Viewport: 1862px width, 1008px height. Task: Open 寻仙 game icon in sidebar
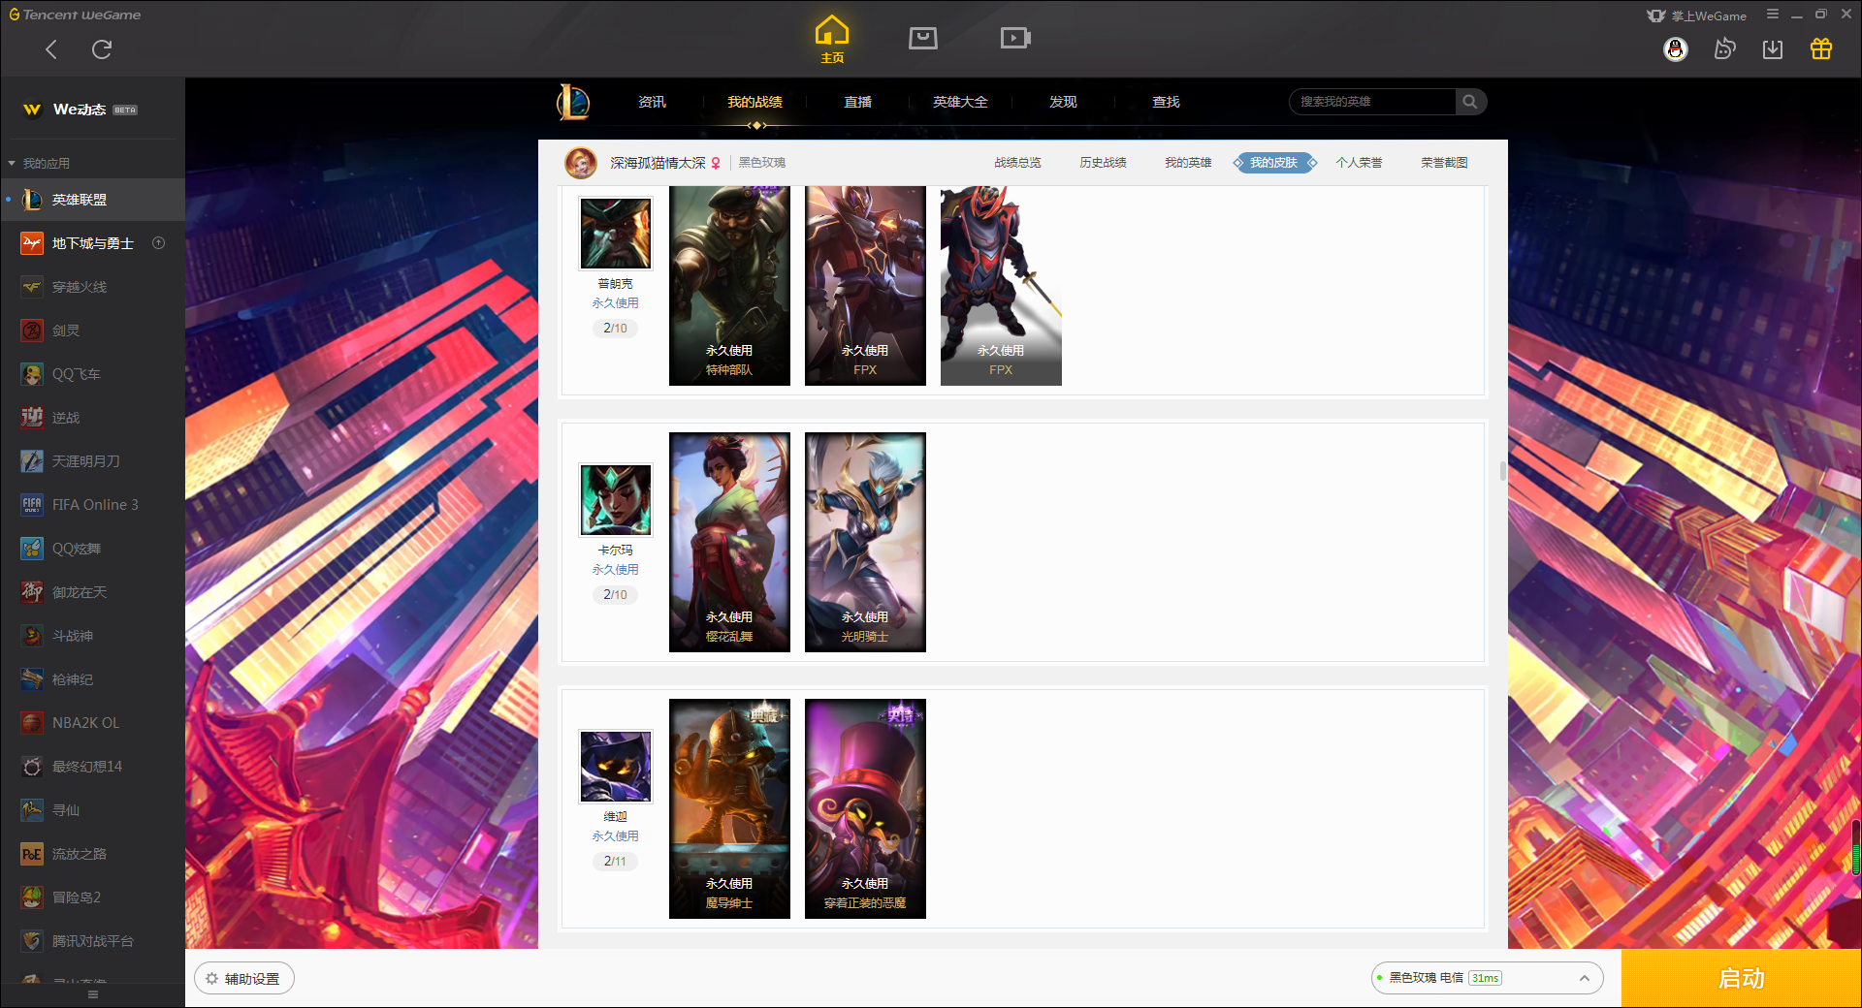[32, 810]
